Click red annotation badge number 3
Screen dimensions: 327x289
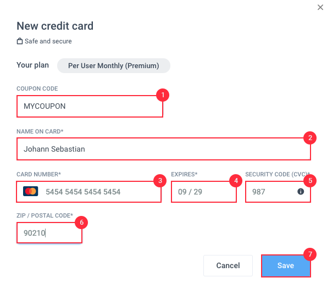[160, 181]
